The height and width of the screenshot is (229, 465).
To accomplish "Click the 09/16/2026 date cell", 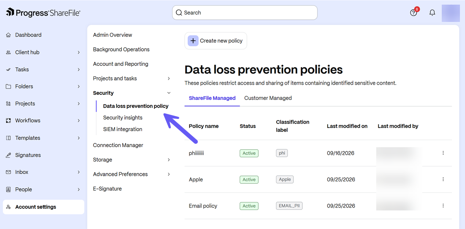I will pos(340,153).
